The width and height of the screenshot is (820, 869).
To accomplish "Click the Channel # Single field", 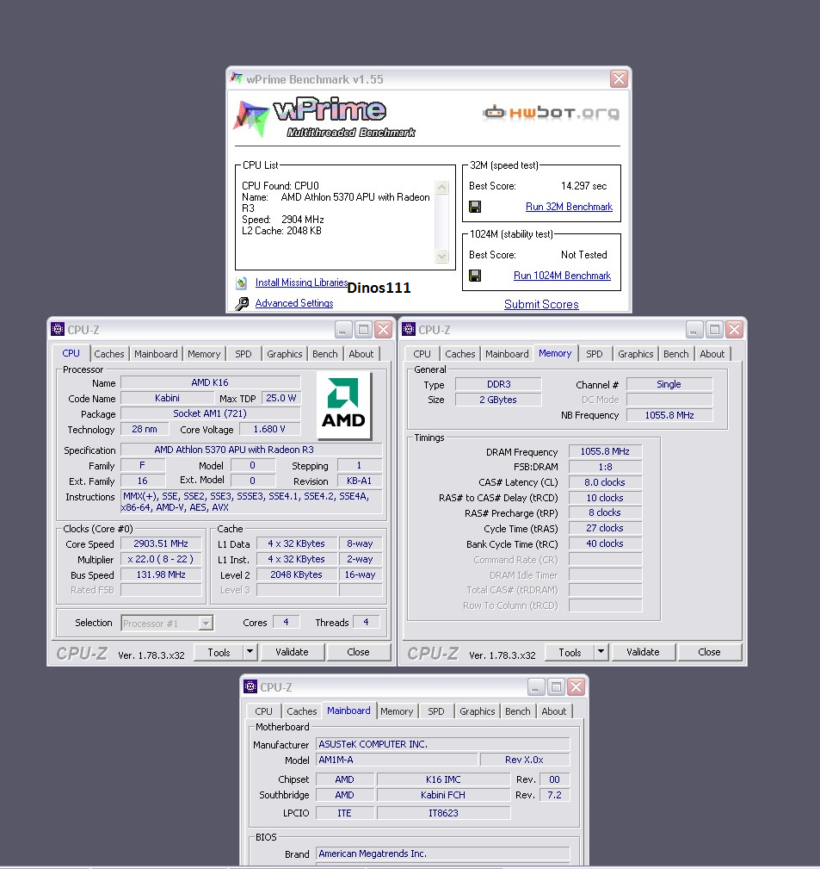I will point(669,384).
